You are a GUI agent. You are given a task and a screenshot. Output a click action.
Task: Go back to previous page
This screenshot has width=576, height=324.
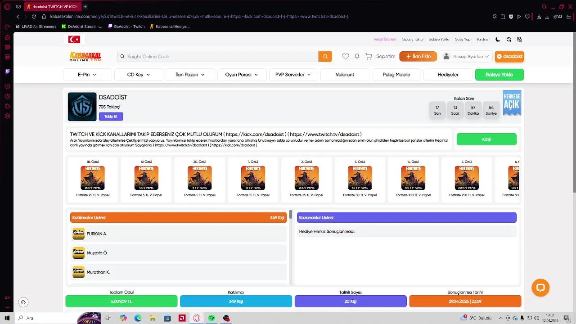[18, 17]
